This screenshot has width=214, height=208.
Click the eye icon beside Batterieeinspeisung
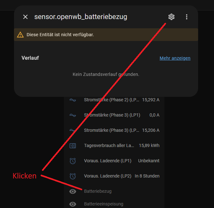(73, 204)
